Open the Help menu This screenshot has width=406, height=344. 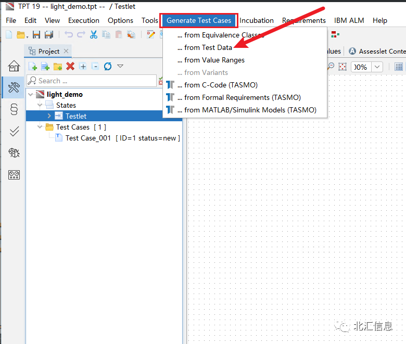coord(380,20)
